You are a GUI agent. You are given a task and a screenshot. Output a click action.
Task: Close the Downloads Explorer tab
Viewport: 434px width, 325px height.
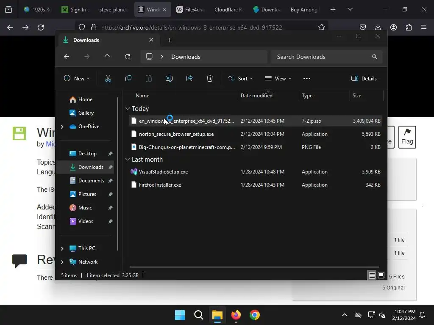[x=151, y=40]
